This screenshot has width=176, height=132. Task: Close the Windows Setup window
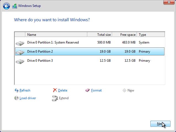169,2
